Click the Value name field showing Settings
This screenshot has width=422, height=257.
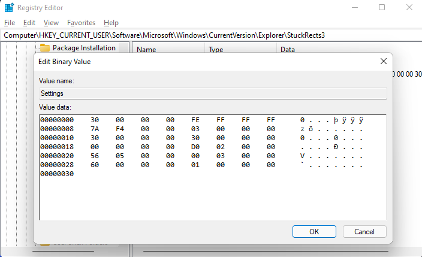coord(213,93)
